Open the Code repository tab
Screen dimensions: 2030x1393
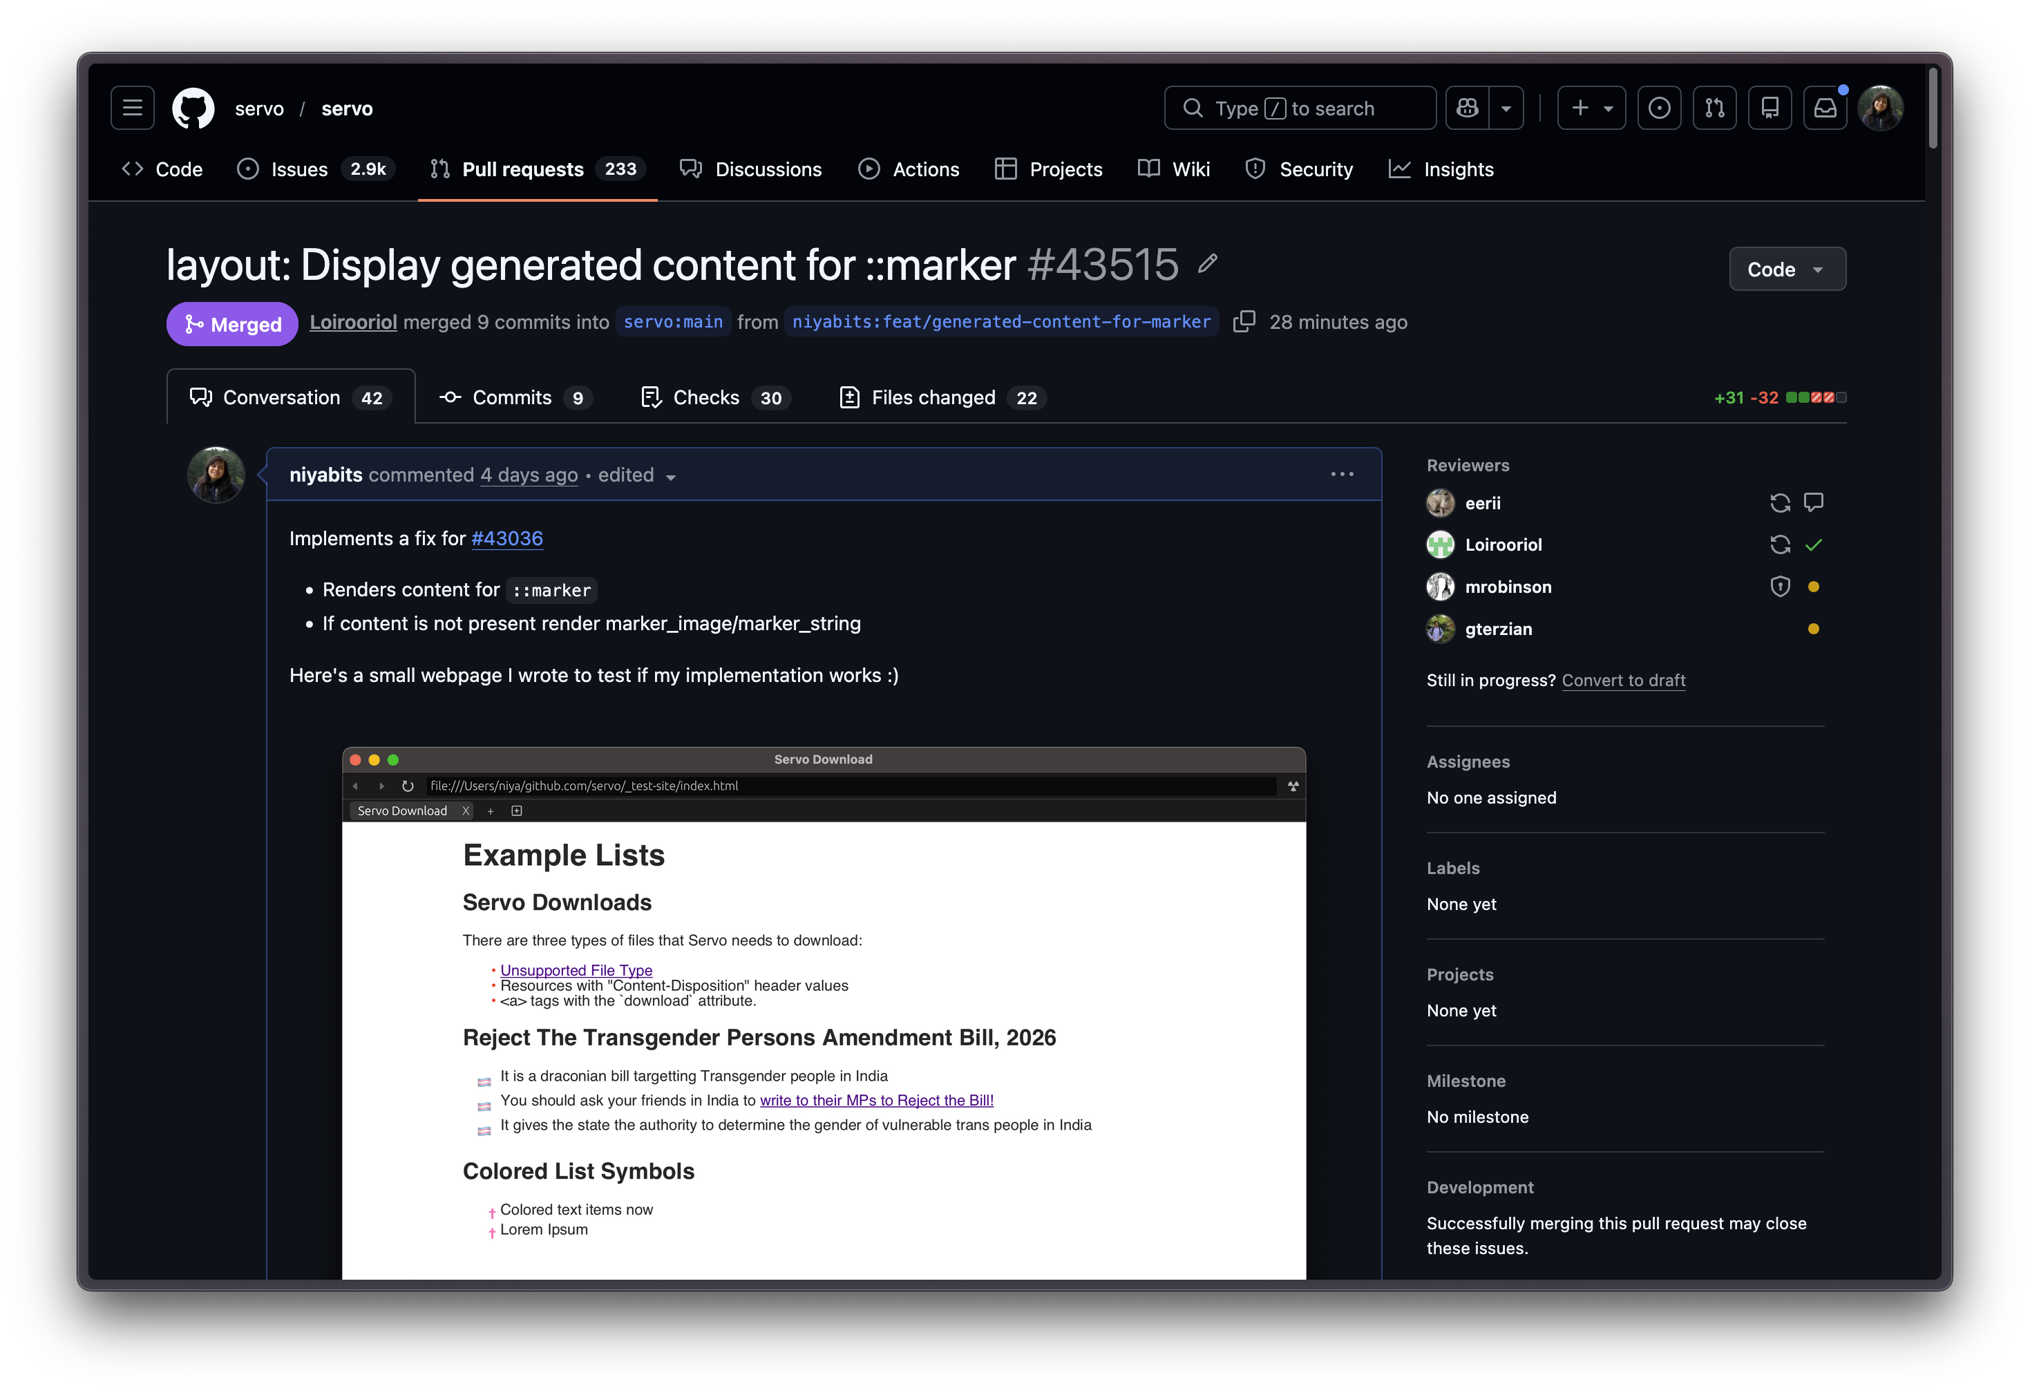[162, 169]
